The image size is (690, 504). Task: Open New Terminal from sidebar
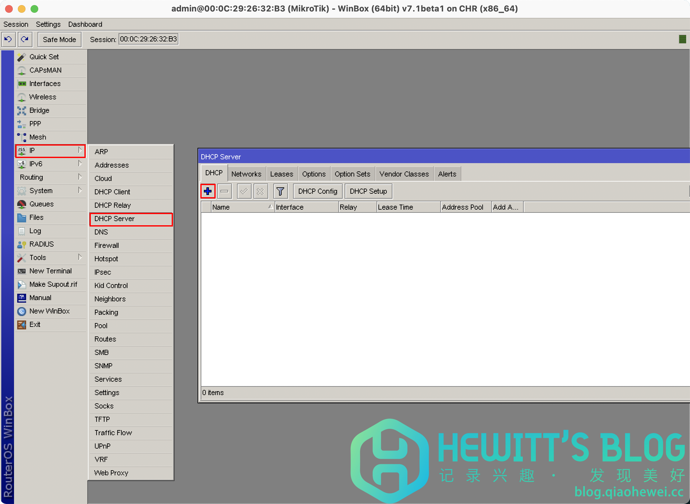pyautogui.click(x=50, y=271)
